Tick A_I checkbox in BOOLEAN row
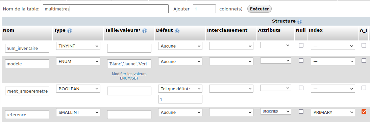Image resolution: width=370 pixels, height=124 pixels. click(x=364, y=88)
